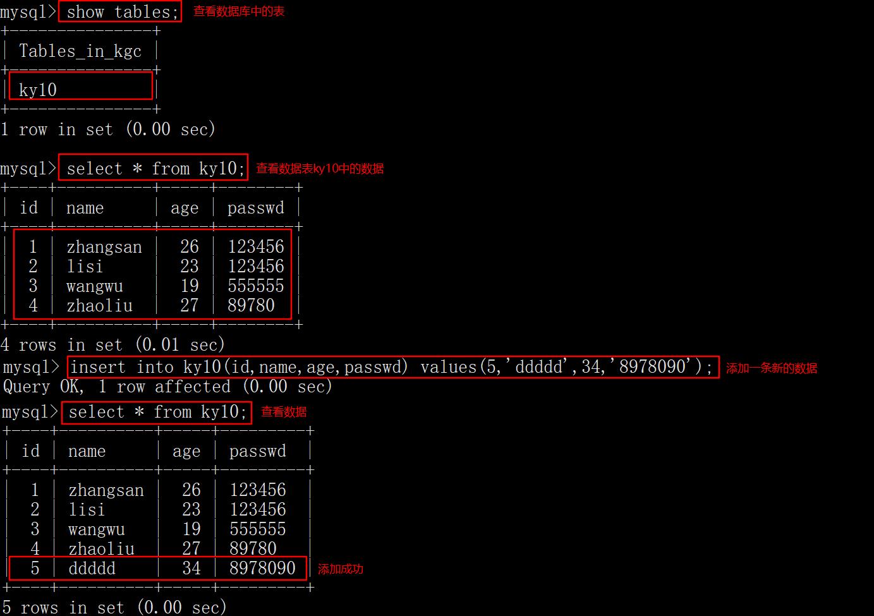
Task: Select the 'Tables_in_kgc' column header
Action: point(80,51)
